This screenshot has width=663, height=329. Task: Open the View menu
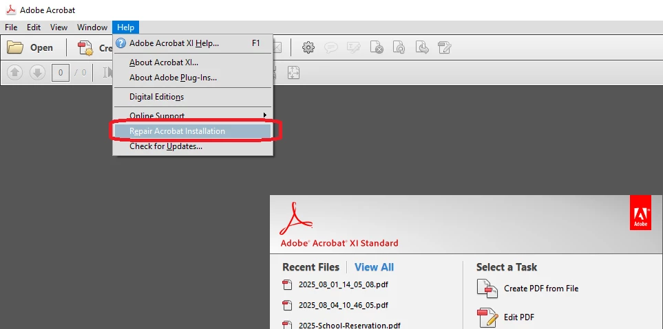[59, 27]
